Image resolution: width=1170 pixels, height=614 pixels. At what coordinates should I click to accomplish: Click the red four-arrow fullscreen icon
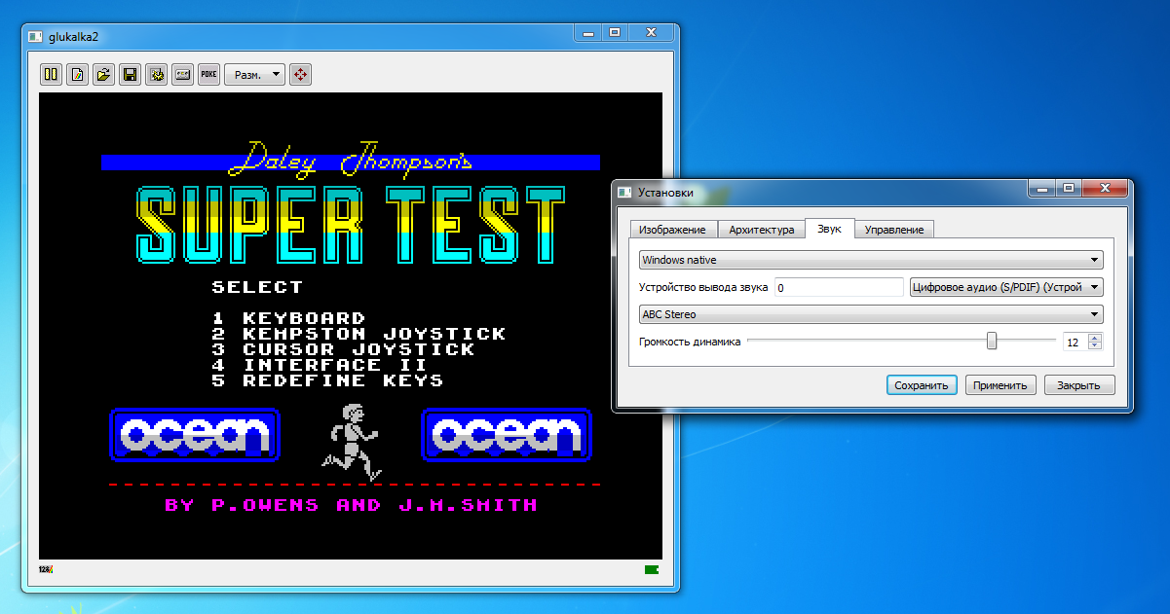click(300, 74)
